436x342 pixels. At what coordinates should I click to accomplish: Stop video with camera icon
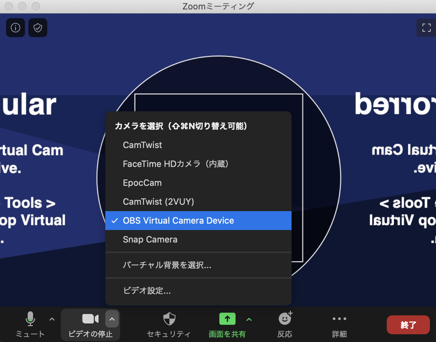click(90, 319)
